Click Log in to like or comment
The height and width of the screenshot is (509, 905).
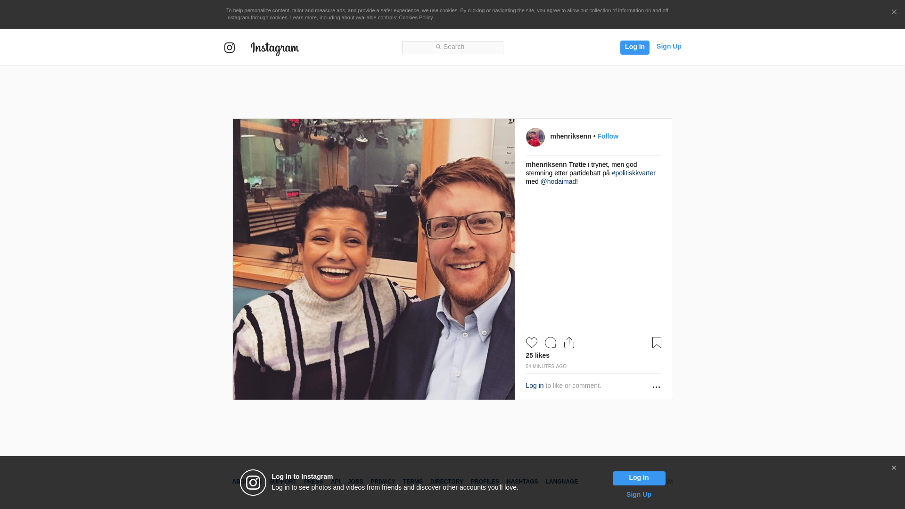click(x=535, y=386)
